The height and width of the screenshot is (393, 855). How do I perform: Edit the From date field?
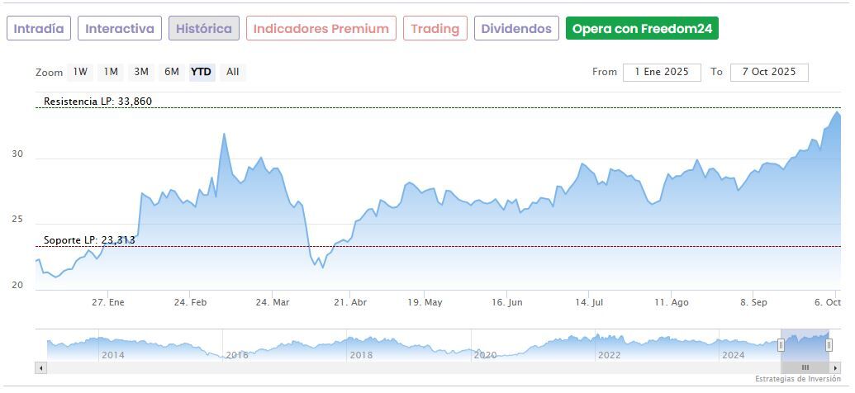[662, 72]
